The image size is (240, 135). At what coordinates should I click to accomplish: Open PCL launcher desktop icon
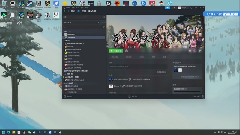[x=134, y=3]
